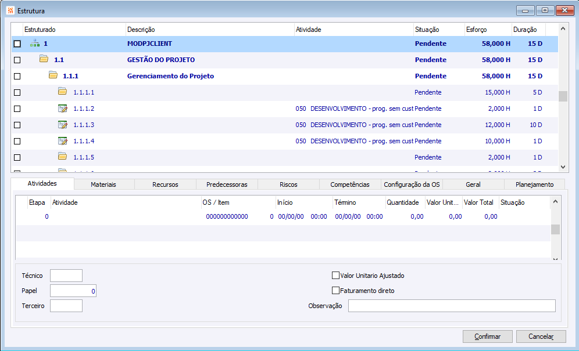Screen dimensions: 579x351
Task: Click the task edit icon of row 1.1.1.3
Action: (63, 125)
